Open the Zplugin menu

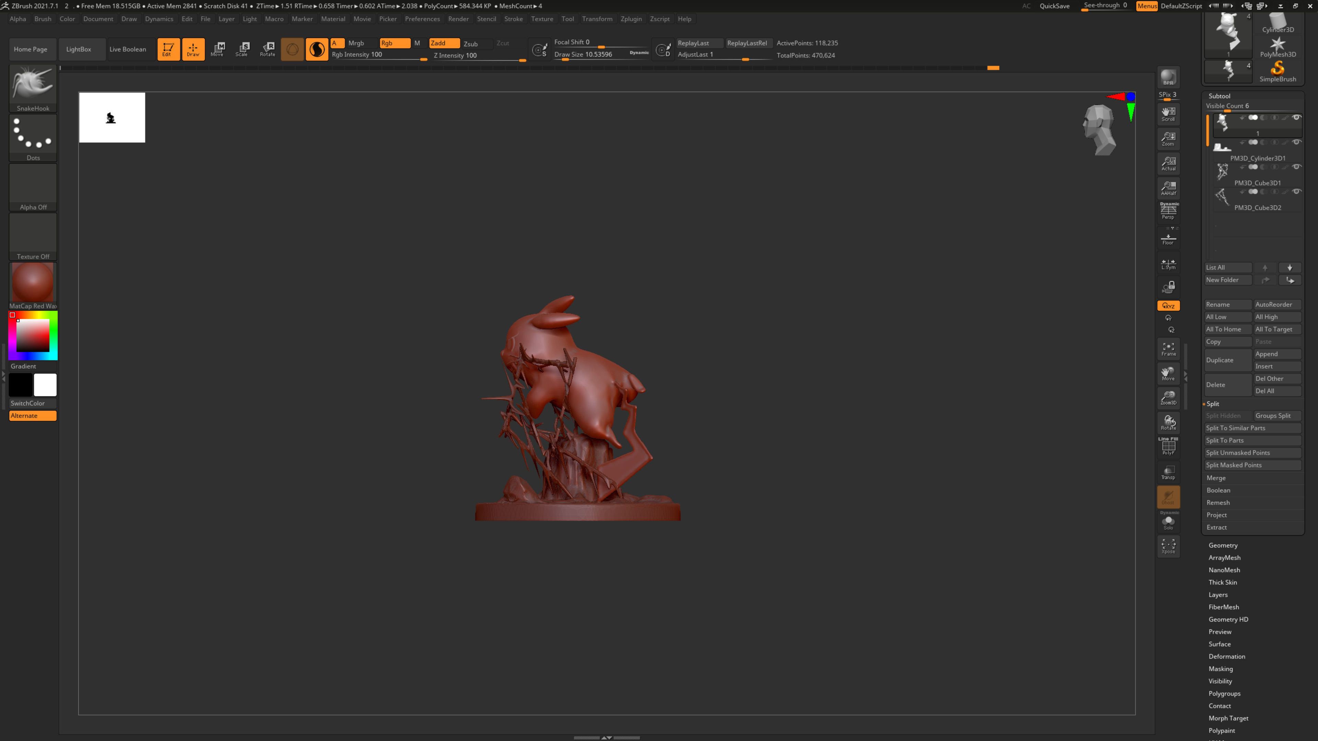pos(631,19)
